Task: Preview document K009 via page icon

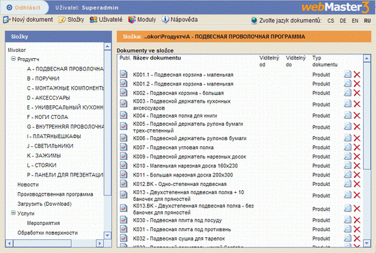Action: (347, 156)
